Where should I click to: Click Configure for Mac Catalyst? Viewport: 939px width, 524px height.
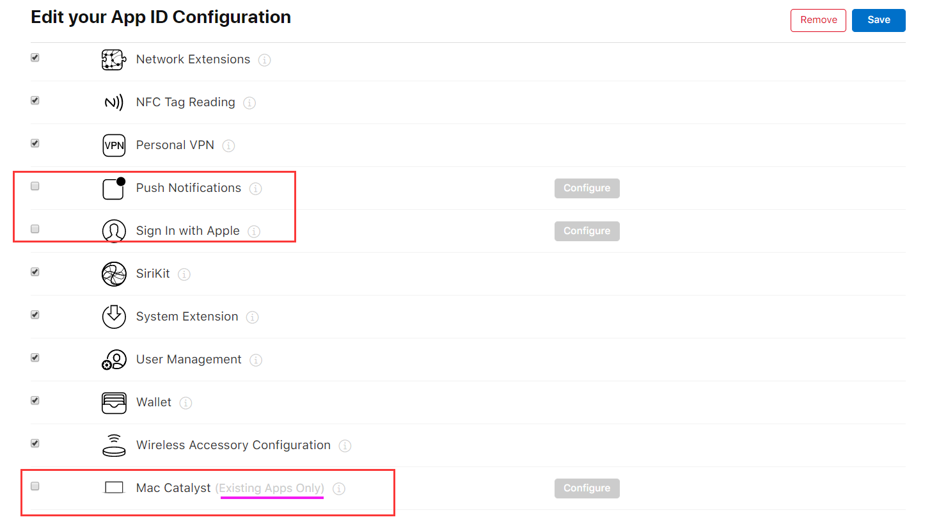[587, 488]
